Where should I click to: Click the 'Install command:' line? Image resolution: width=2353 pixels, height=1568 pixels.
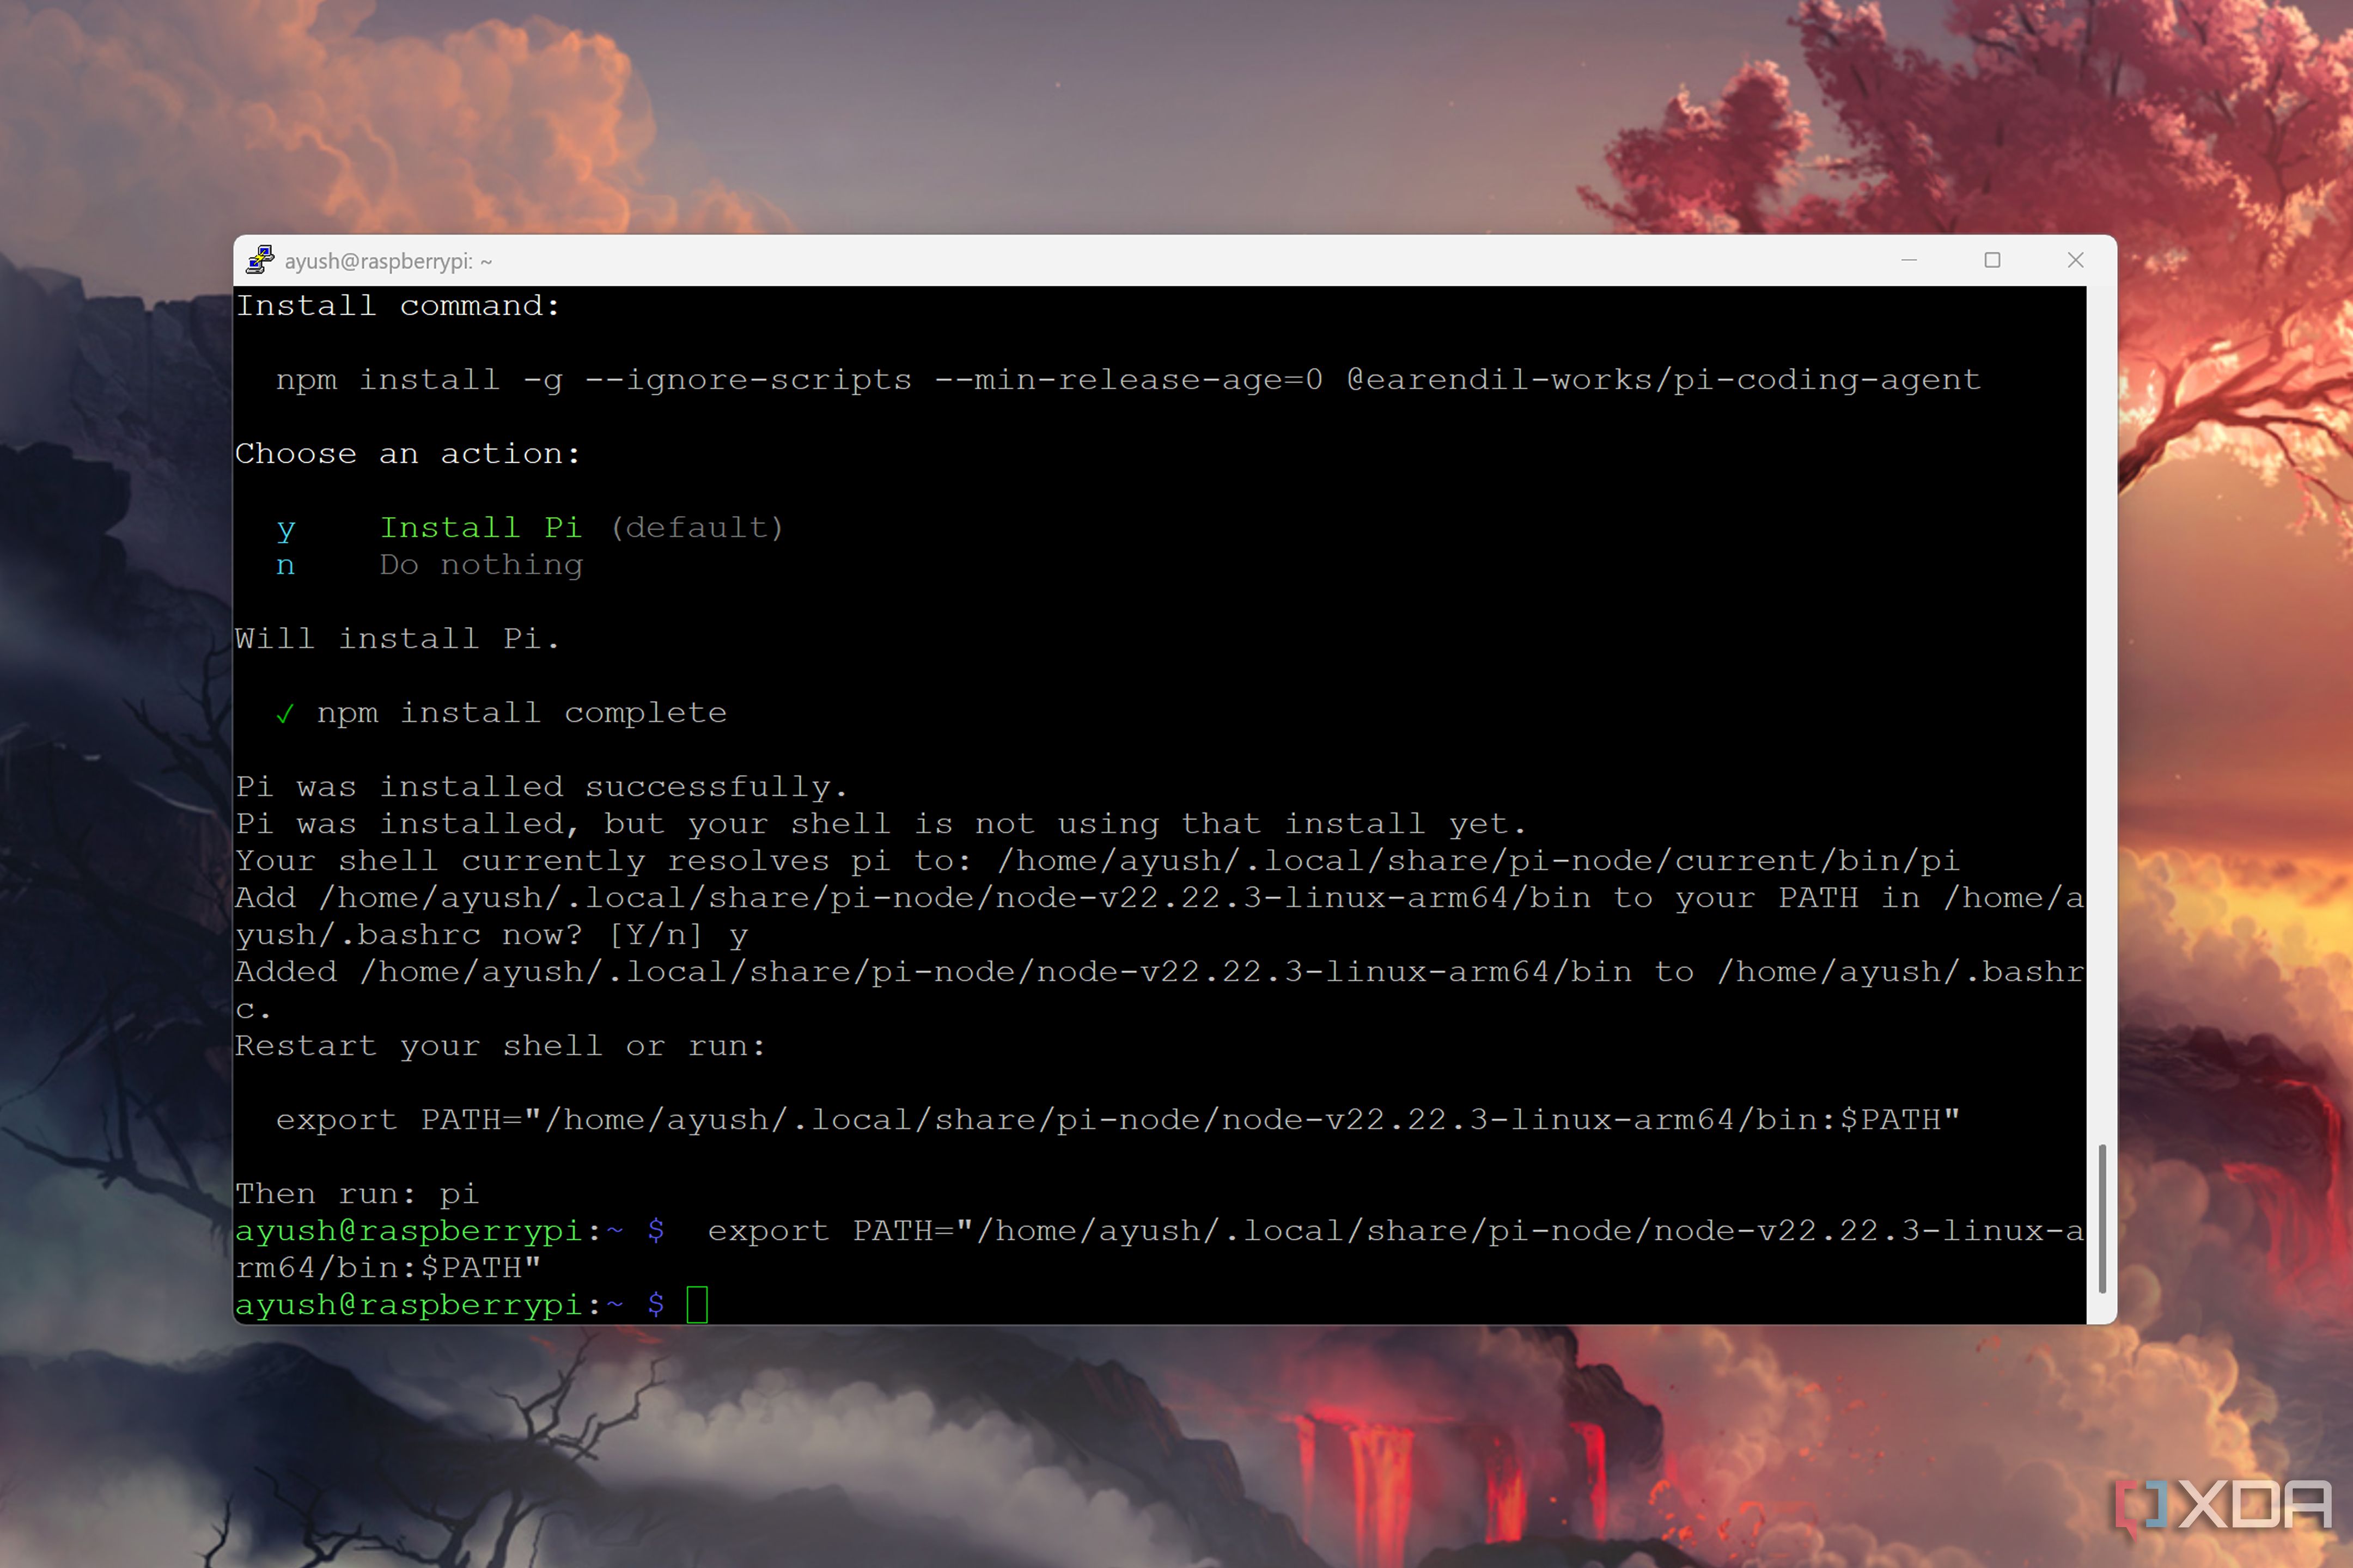point(397,305)
